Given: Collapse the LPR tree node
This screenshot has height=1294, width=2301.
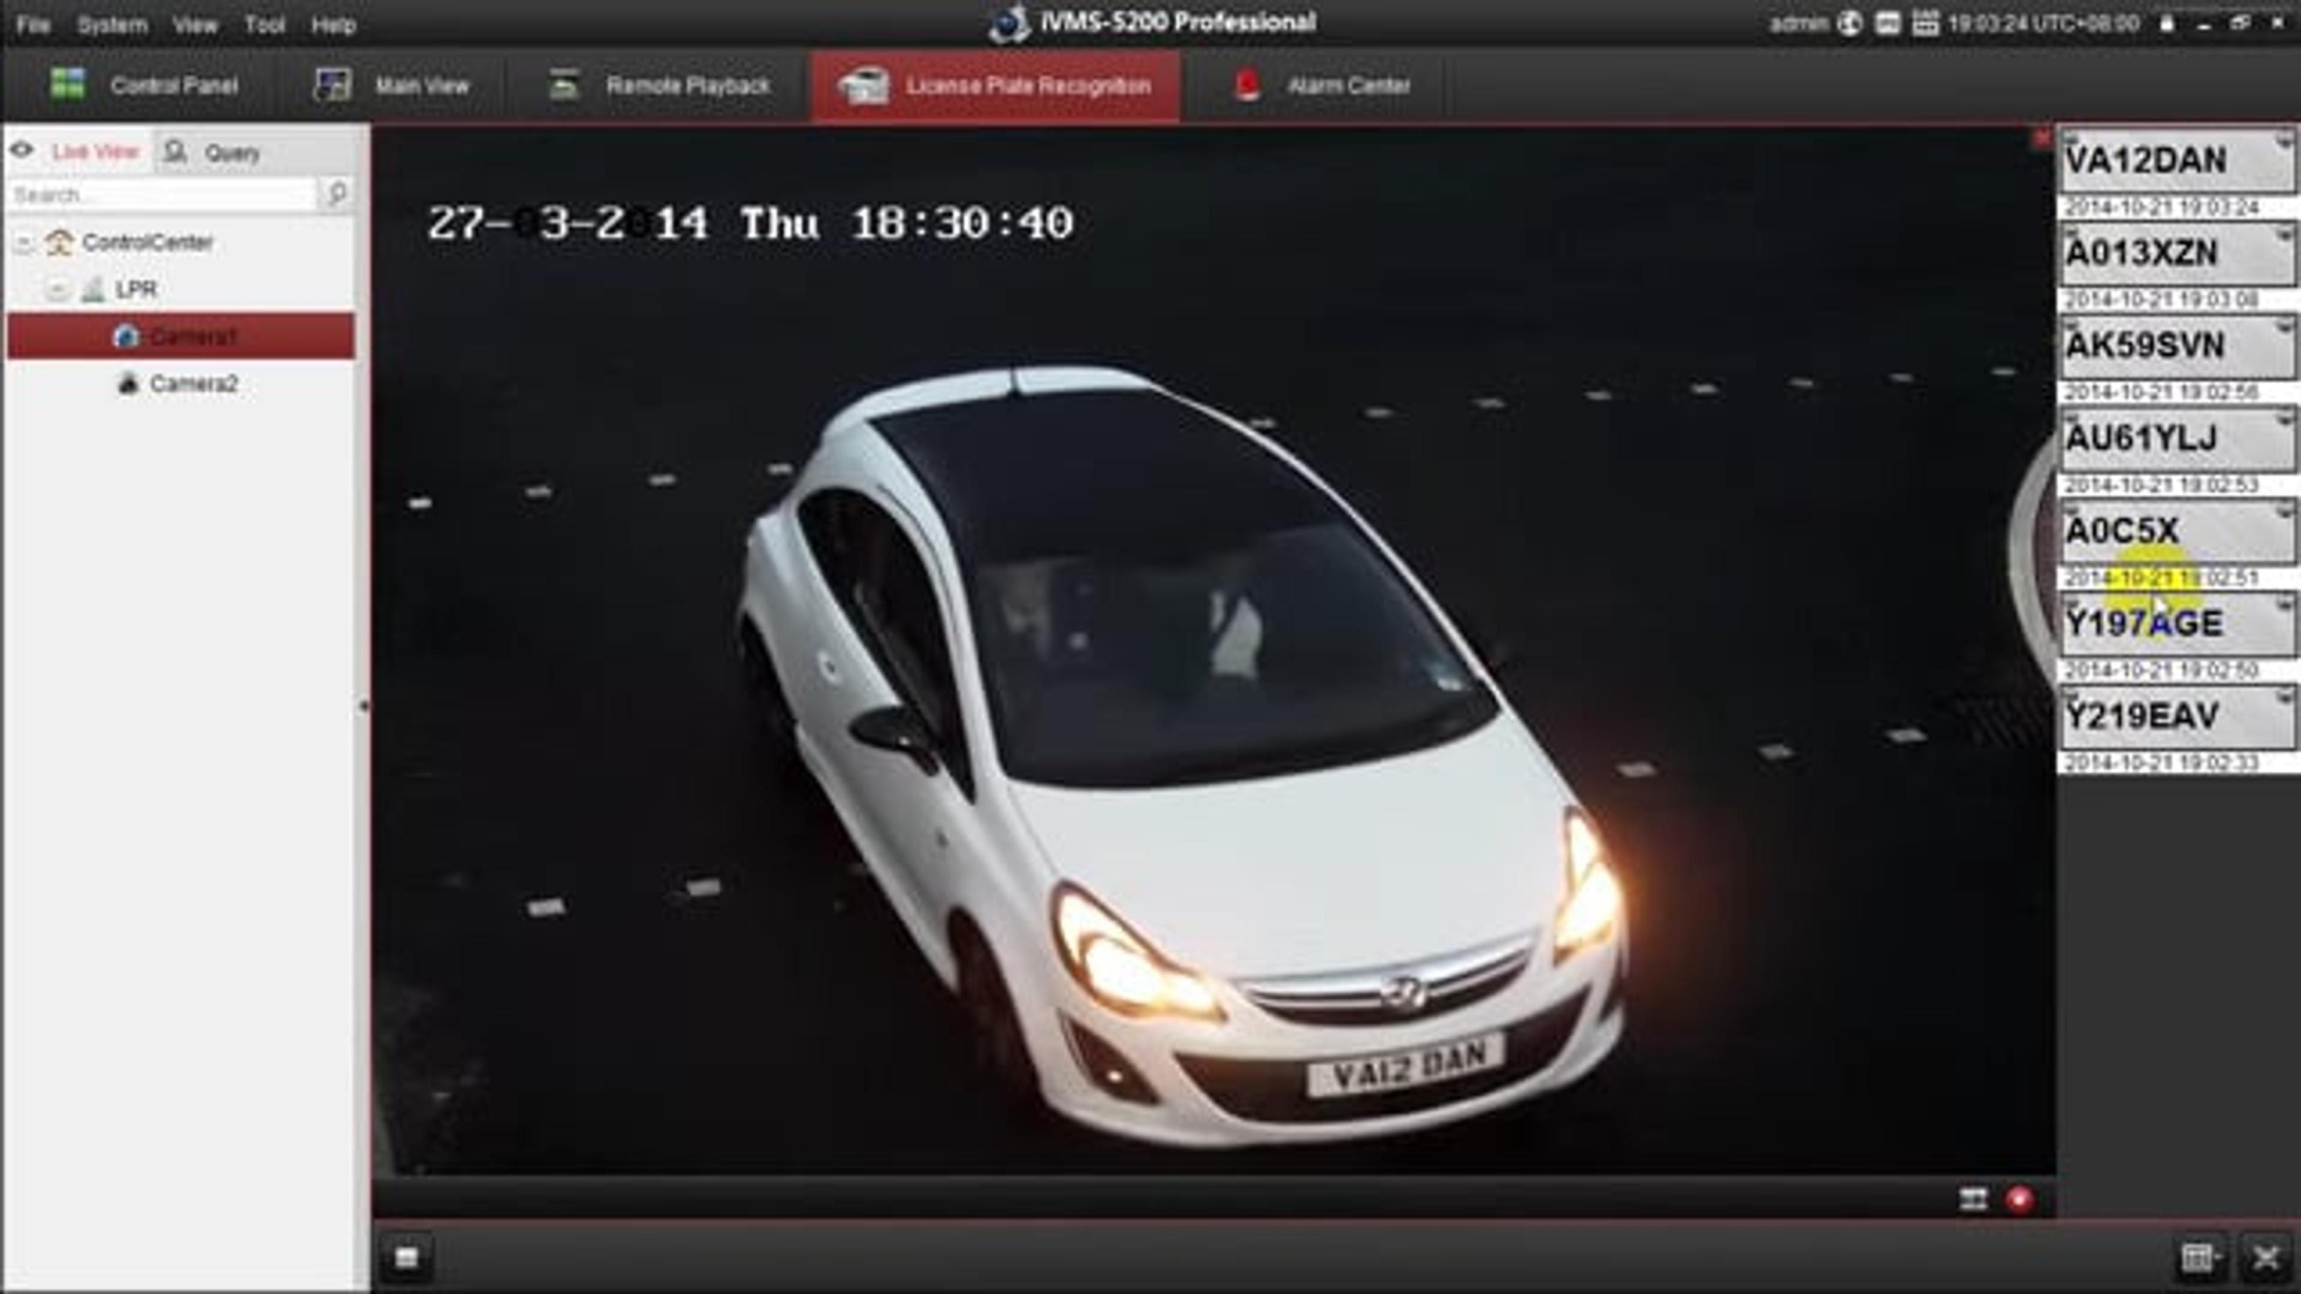Looking at the screenshot, I should pos(56,289).
